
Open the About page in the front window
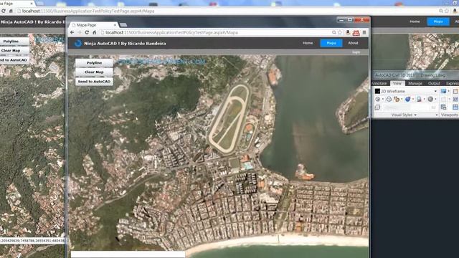tap(353, 43)
